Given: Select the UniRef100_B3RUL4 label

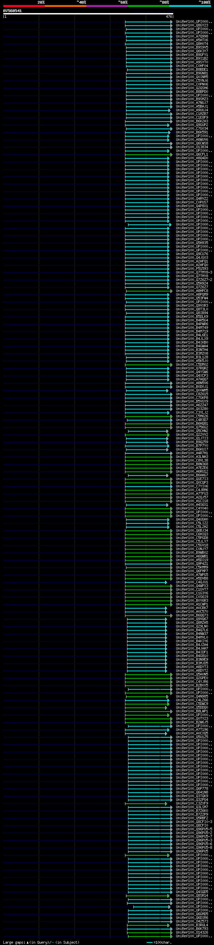Looking at the screenshot, I should coord(192,925).
